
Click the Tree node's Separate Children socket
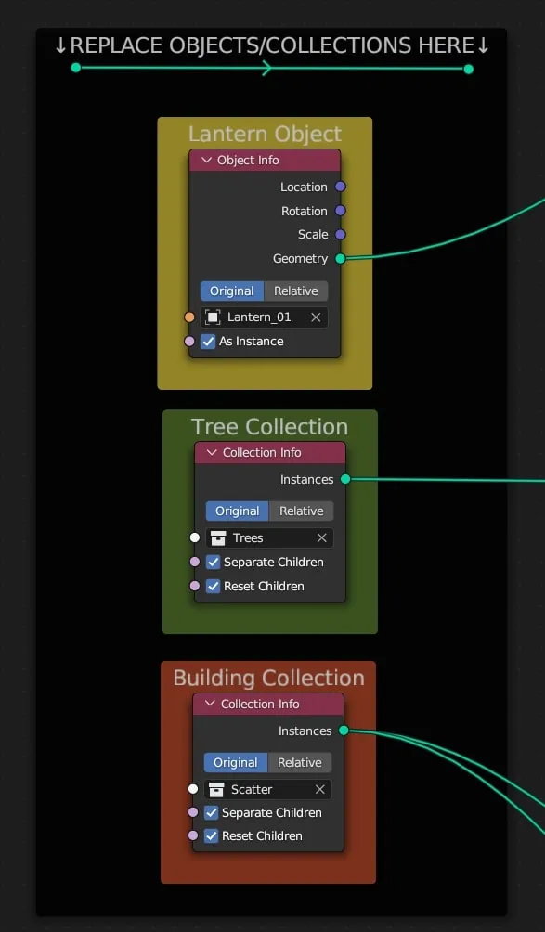195,563
